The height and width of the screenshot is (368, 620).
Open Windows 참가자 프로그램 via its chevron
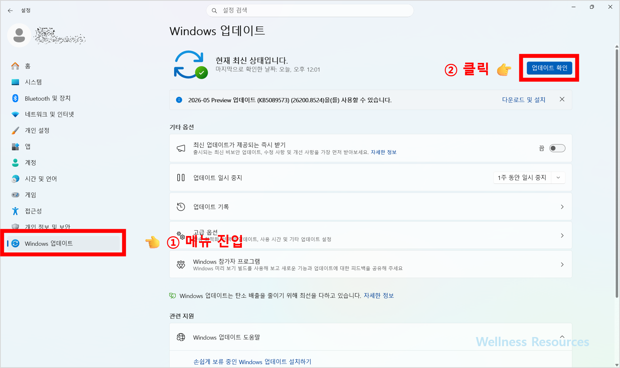(x=562, y=264)
